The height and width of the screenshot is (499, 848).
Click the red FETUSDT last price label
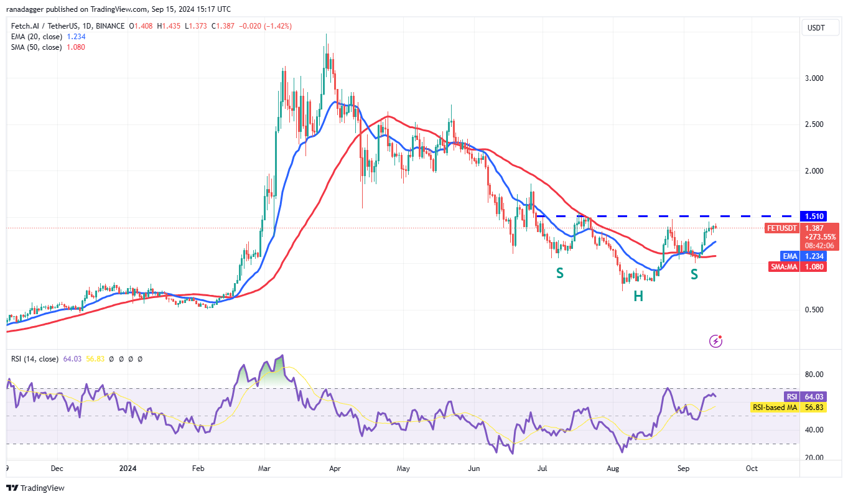tap(783, 228)
